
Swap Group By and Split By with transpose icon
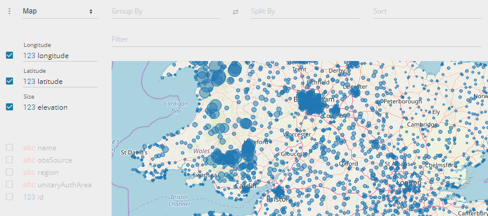(235, 12)
